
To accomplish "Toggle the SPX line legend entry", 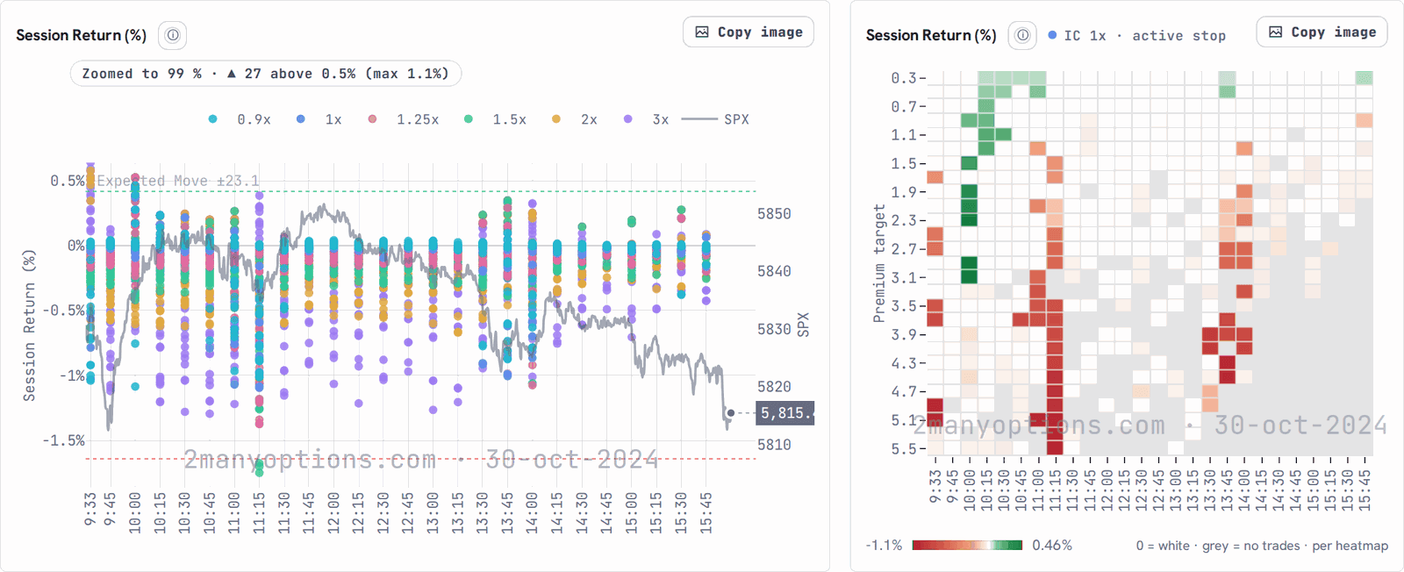I will click(715, 119).
